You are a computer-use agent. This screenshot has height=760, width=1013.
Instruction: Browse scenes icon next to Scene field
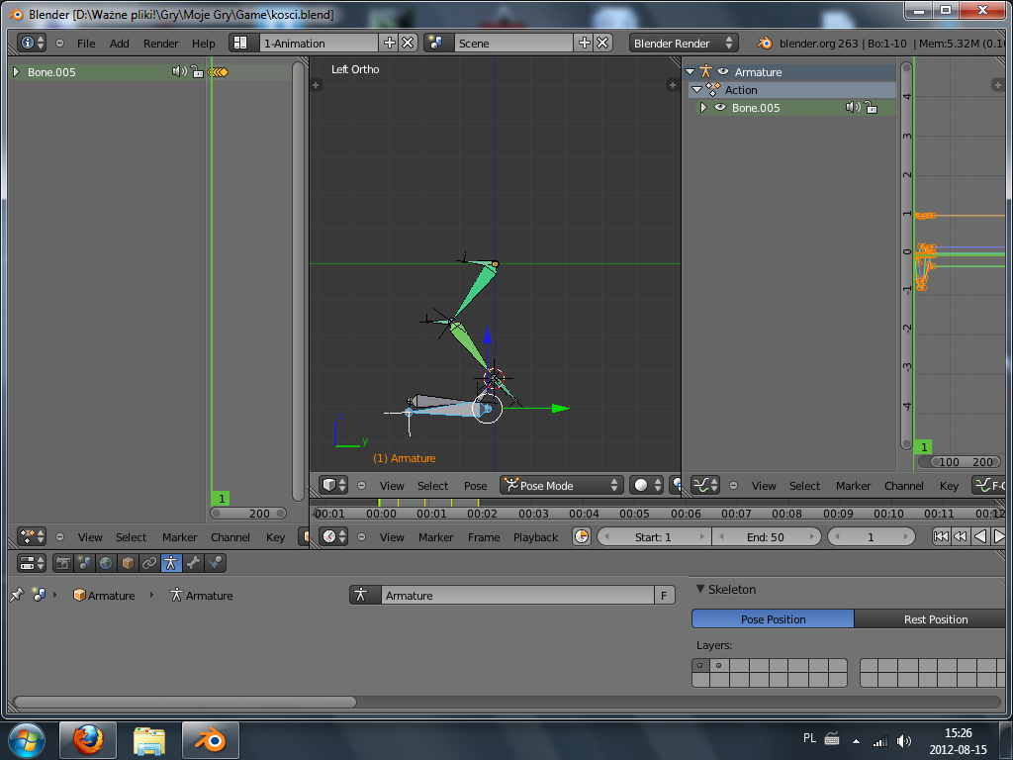tap(438, 44)
